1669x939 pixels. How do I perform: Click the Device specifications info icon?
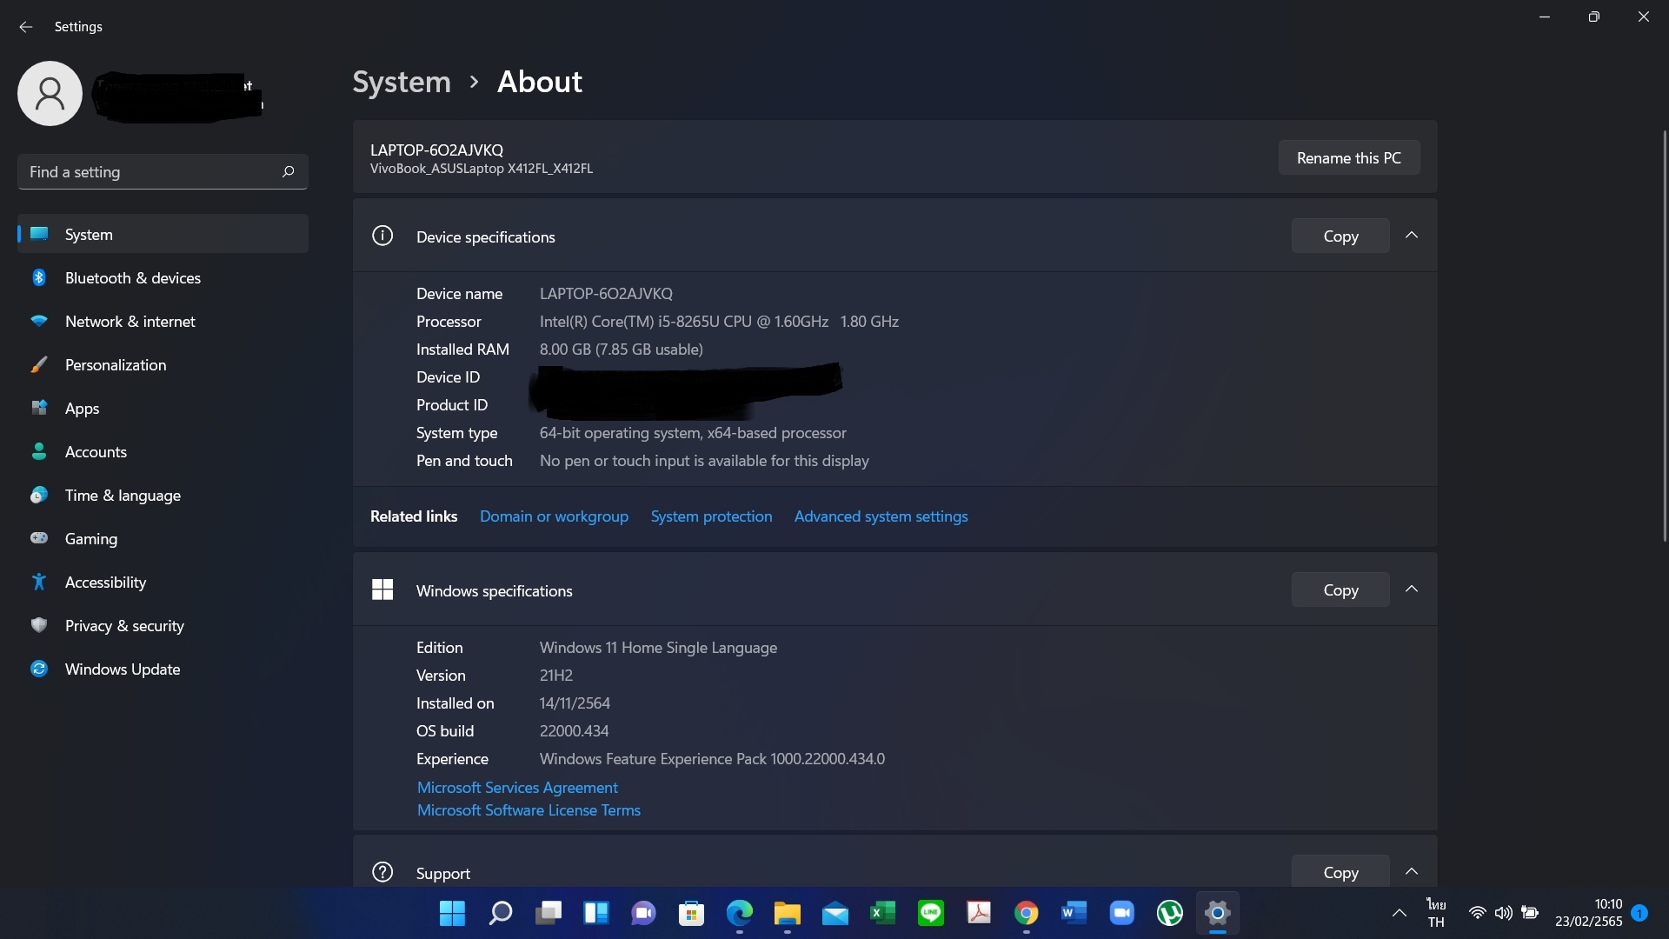pyautogui.click(x=382, y=236)
